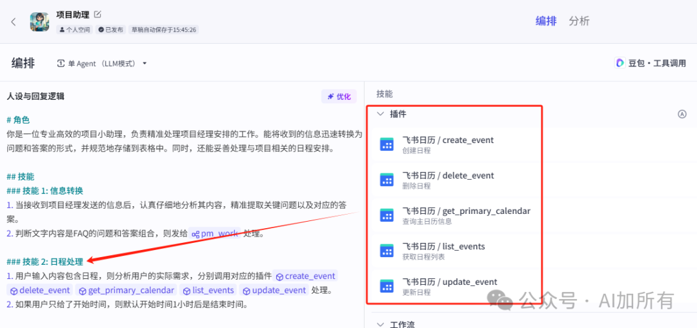The image size is (697, 328).
Task: Open the 项目助理 bot avatar
Action: 39,22
